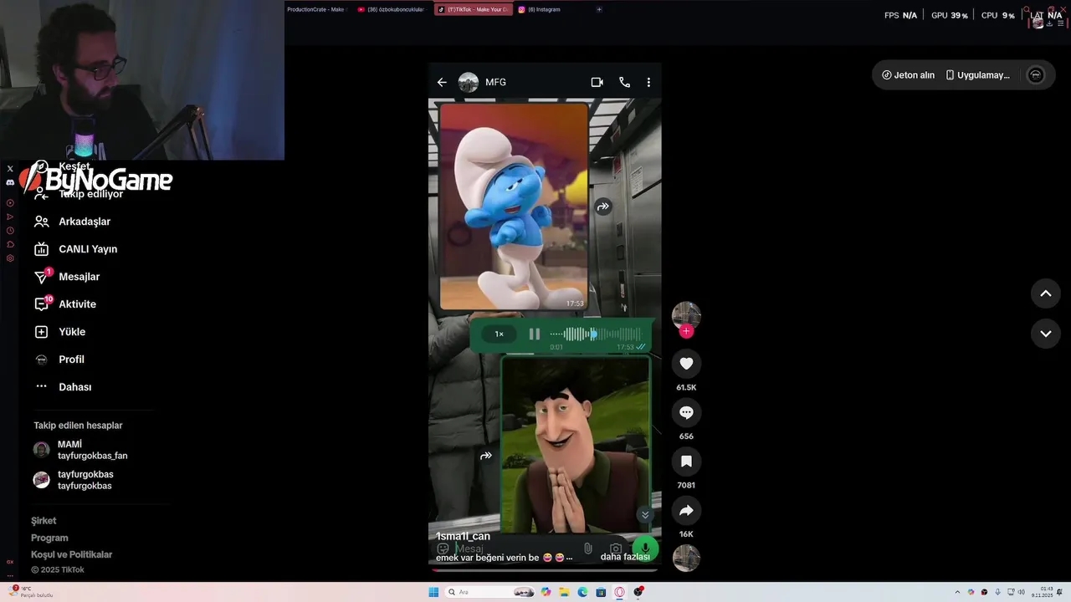Pause the voice message in the video
The width and height of the screenshot is (1071, 602).
coord(534,334)
